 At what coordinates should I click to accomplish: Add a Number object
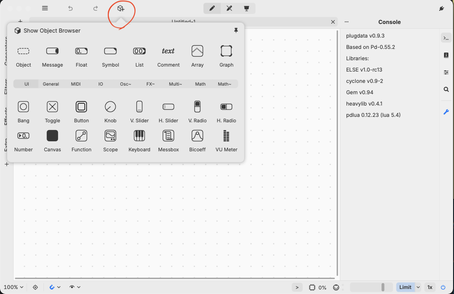24,141
